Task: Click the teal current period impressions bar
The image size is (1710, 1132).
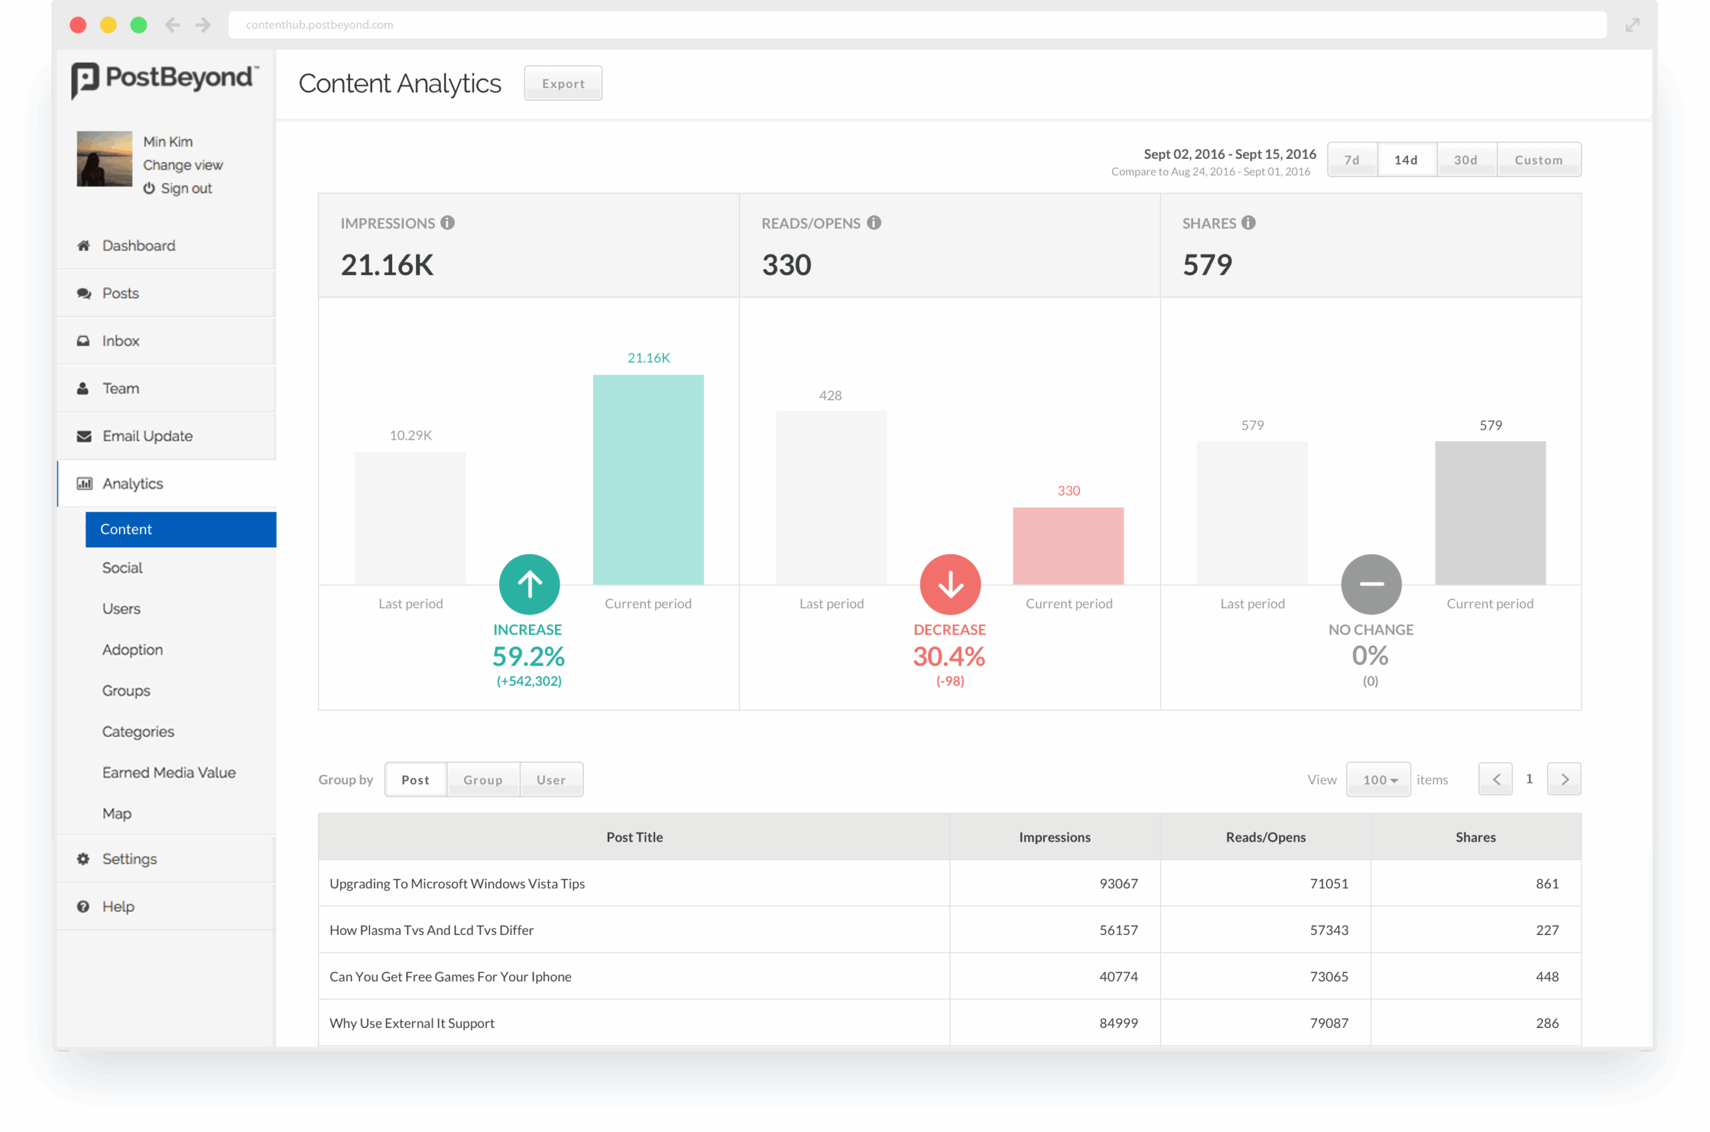Action: click(649, 480)
